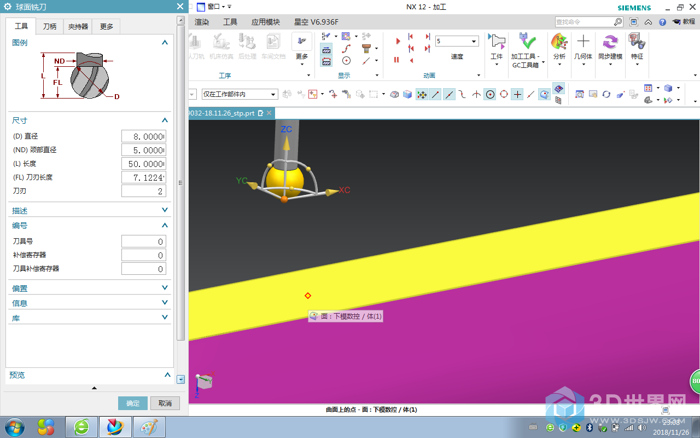Pause the tool path animation
700x438 pixels.
[396, 60]
